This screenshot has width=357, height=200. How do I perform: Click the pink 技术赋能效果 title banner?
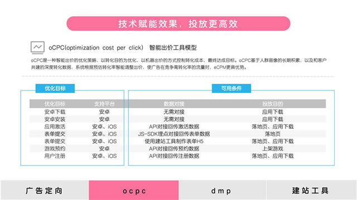coord(178,23)
